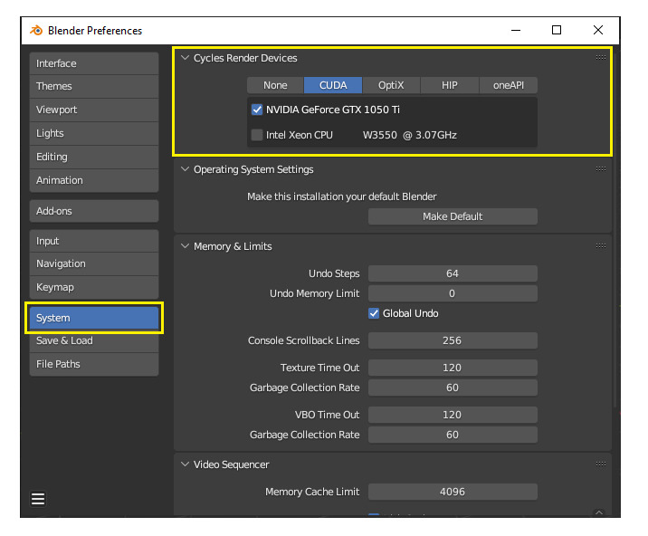The width and height of the screenshot is (648, 536).
Task: Open the hamburger preferences menu icon
Action: (38, 499)
